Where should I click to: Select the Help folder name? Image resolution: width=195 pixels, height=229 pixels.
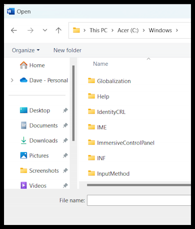point(103,96)
